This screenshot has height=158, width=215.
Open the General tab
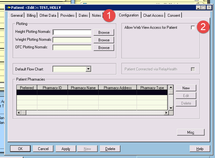pos(17,15)
